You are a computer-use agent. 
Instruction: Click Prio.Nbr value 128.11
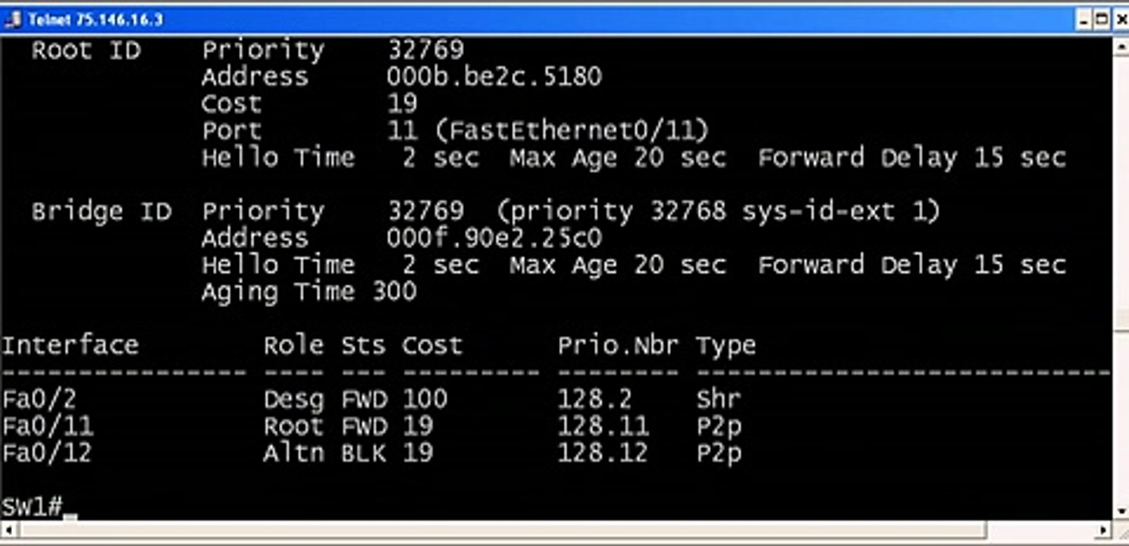click(603, 425)
